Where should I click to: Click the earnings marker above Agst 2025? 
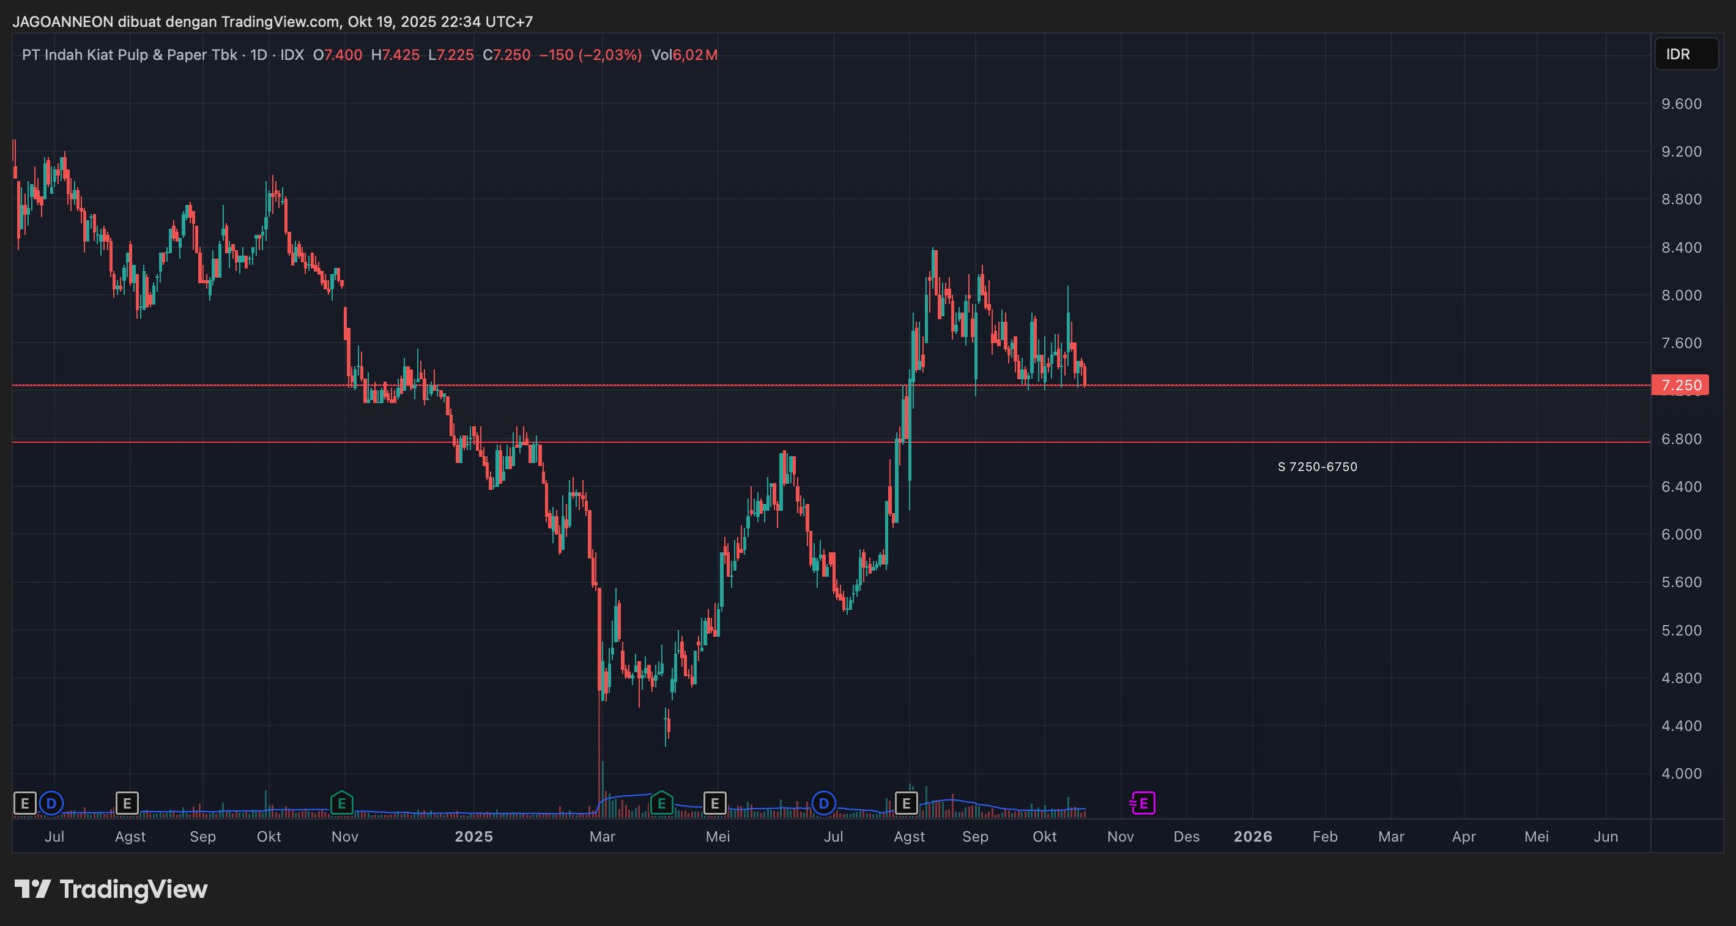point(906,803)
